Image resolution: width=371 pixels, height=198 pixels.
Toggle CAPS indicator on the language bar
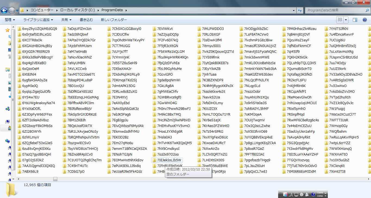click(x=320, y=193)
